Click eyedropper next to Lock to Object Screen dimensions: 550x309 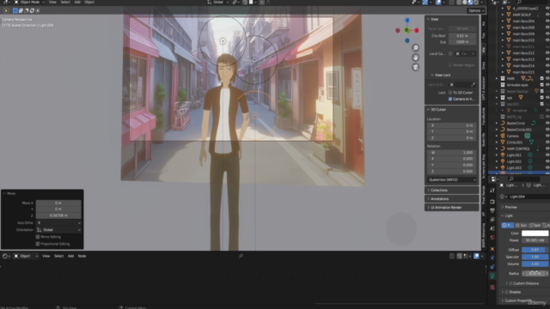click(x=474, y=84)
